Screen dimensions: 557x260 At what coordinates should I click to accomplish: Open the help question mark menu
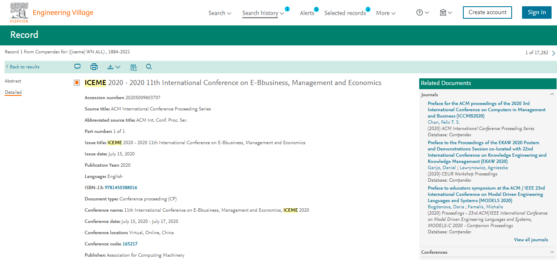click(423, 12)
